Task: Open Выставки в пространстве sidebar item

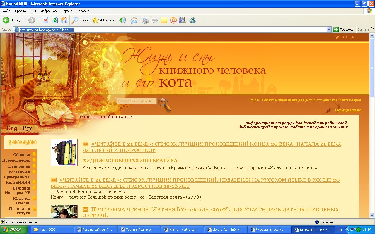Action: coord(18,174)
